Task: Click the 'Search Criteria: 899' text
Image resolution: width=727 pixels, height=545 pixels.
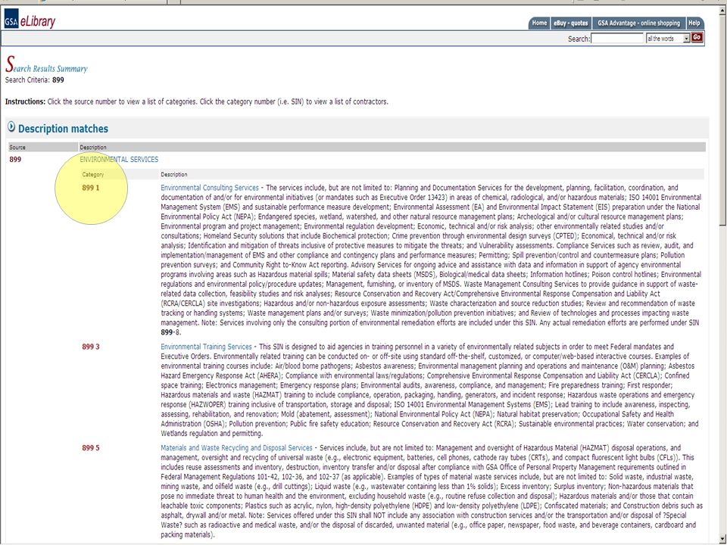Action: coord(35,79)
